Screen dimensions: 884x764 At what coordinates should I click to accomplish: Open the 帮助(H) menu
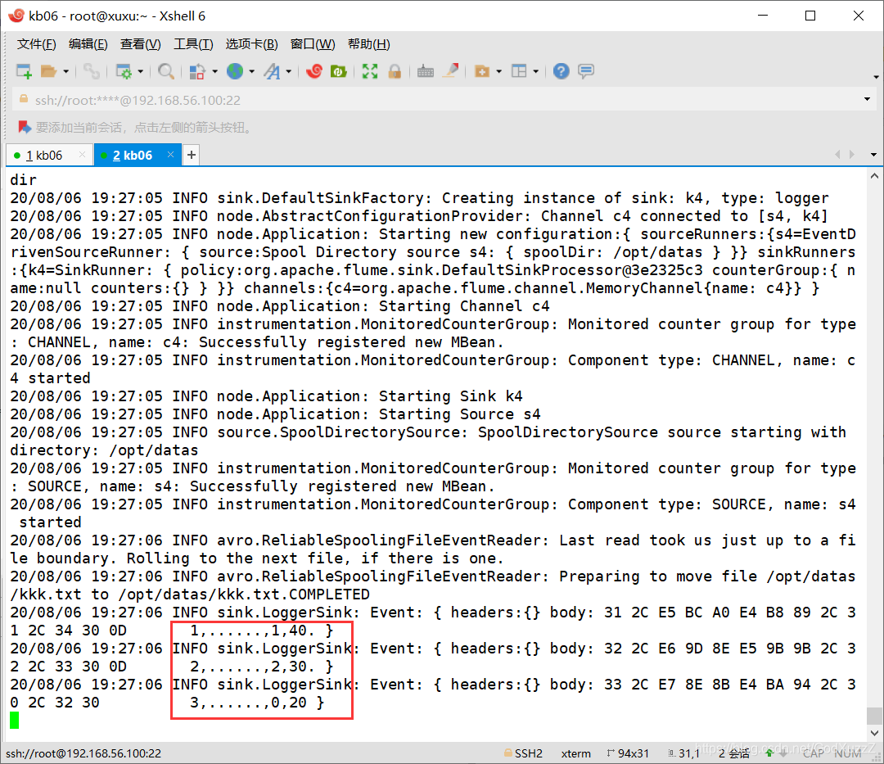tap(369, 44)
